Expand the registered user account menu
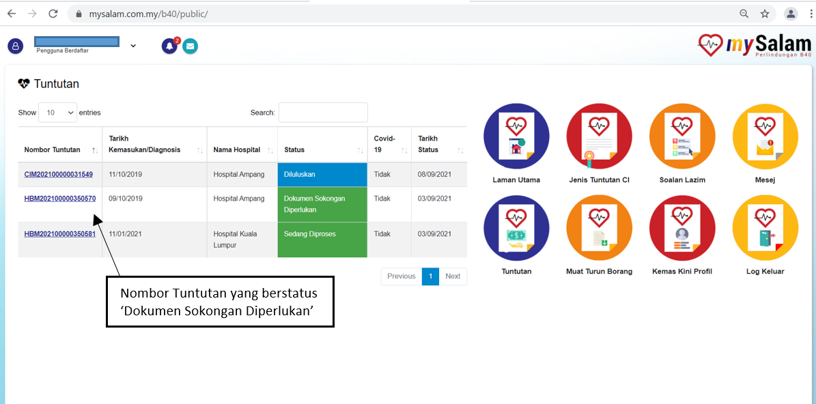This screenshot has height=404, width=816. (x=132, y=46)
